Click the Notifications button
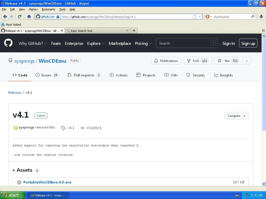This screenshot has width=266, height=199. pyautogui.click(x=166, y=61)
